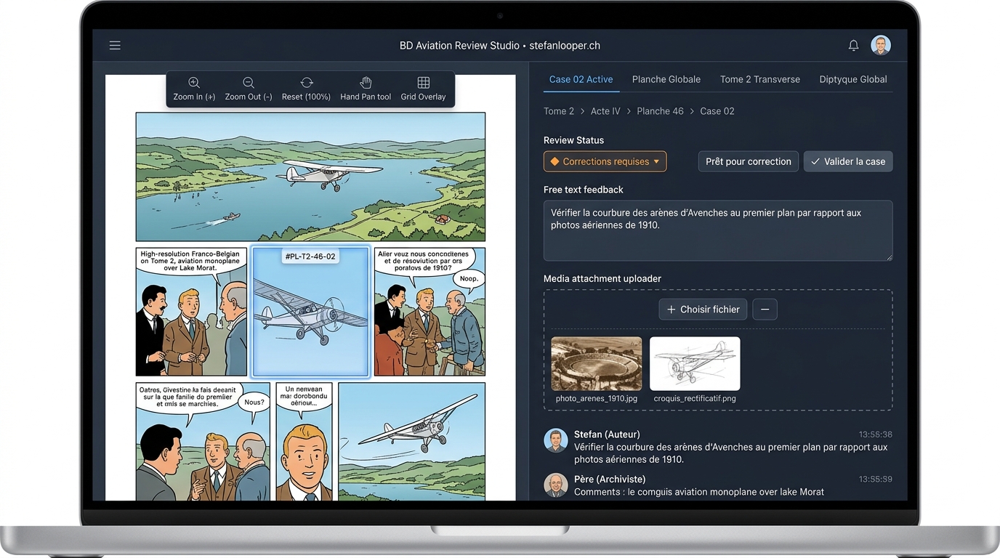Open the Corrections requises status dropdown
The height and width of the screenshot is (558, 1000).
point(605,161)
